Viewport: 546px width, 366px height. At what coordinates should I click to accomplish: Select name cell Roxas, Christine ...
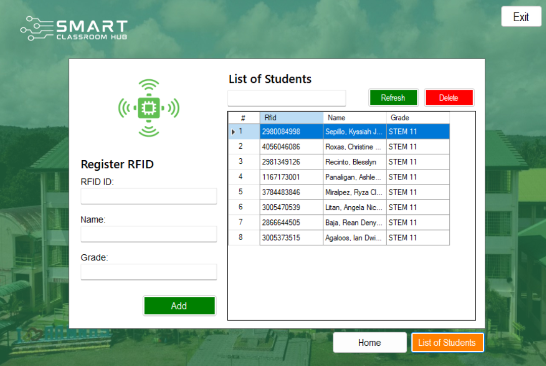click(x=355, y=147)
